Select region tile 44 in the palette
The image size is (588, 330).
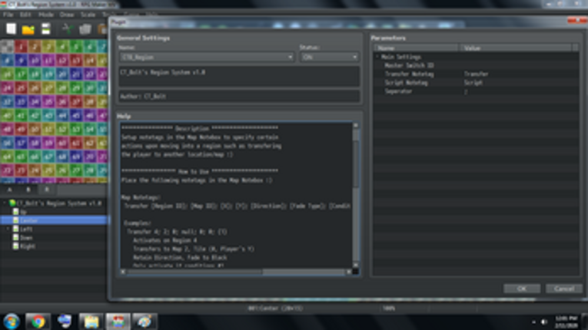62,115
